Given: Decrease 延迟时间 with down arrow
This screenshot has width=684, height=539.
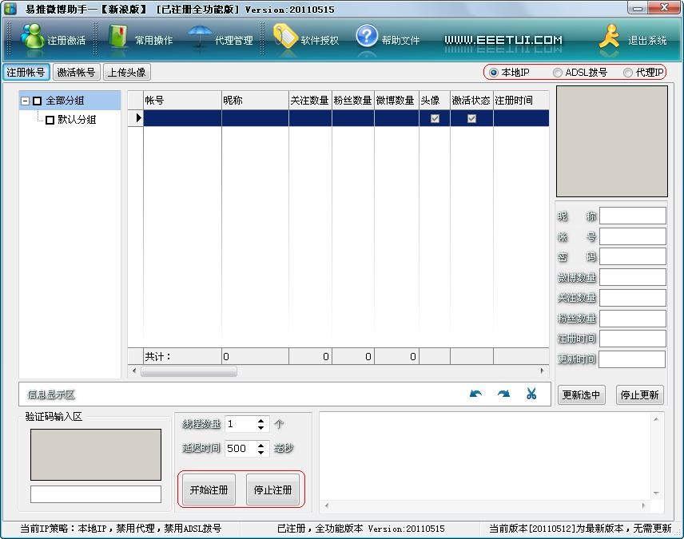Looking at the screenshot, I should click(x=260, y=452).
